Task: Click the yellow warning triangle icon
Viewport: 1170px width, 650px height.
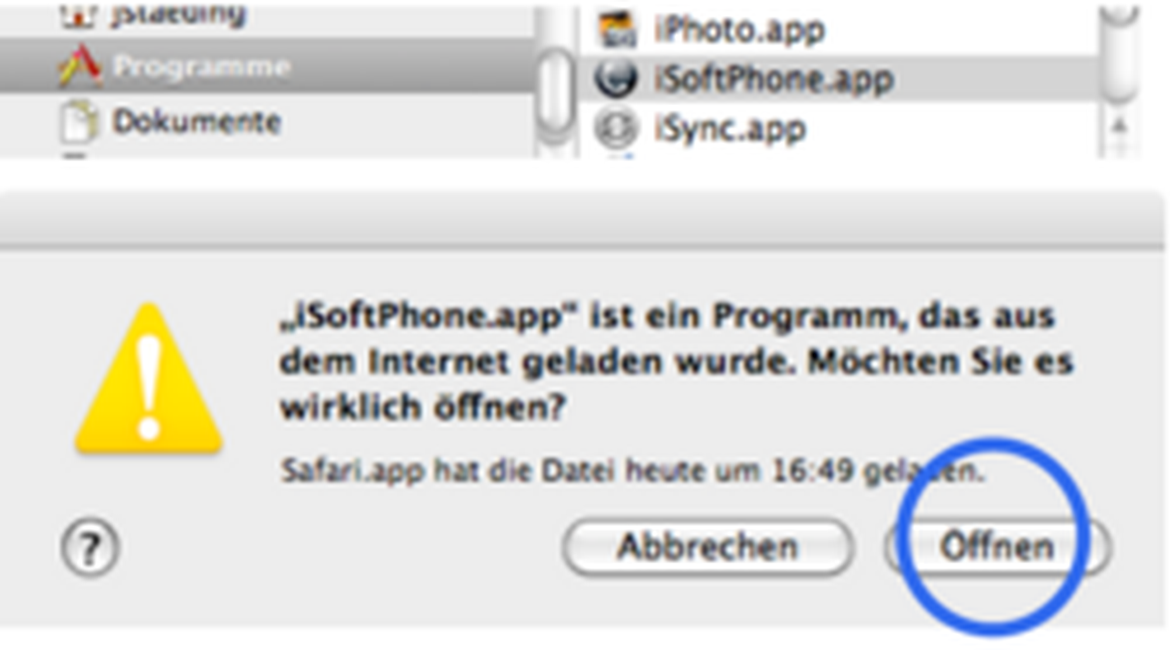Action: [x=149, y=379]
